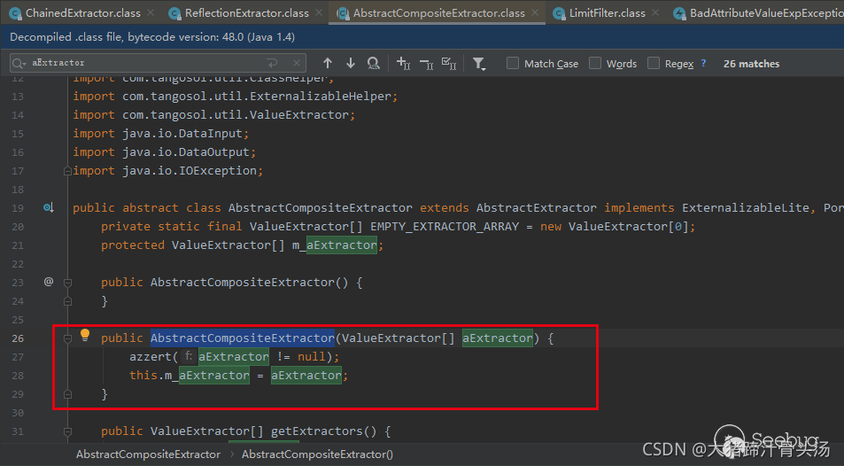Click the Find All occurrences icon
Screen dimensions: 844x466
pos(374,63)
